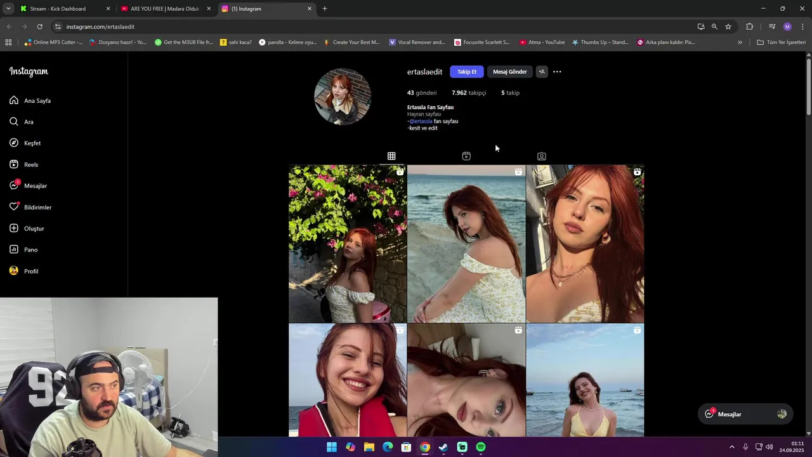
Task: Open the @ertassla mention link
Action: [x=421, y=121]
